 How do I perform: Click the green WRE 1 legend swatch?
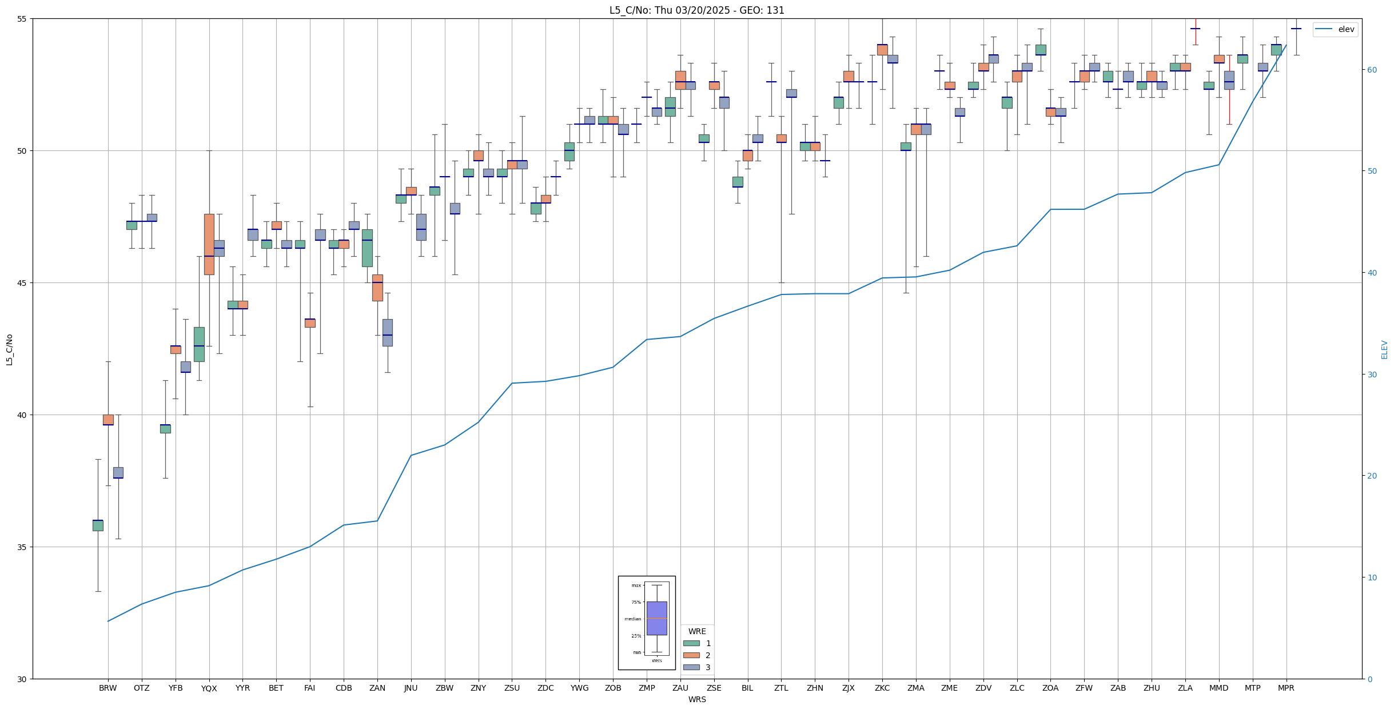pos(691,643)
